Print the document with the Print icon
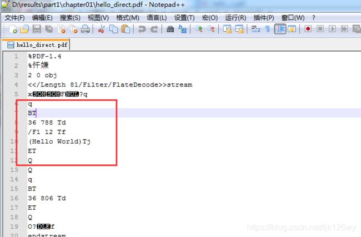Screen dimensions: 361x237 85,29
